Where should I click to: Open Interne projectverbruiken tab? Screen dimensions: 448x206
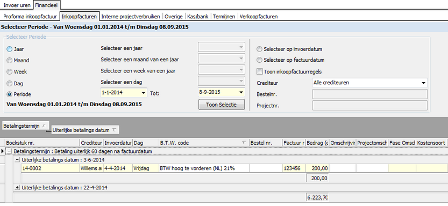click(x=131, y=17)
